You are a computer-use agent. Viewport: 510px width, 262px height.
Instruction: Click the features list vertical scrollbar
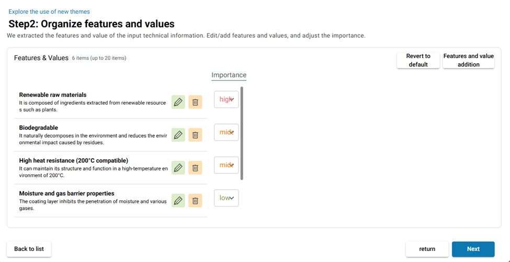click(x=242, y=133)
